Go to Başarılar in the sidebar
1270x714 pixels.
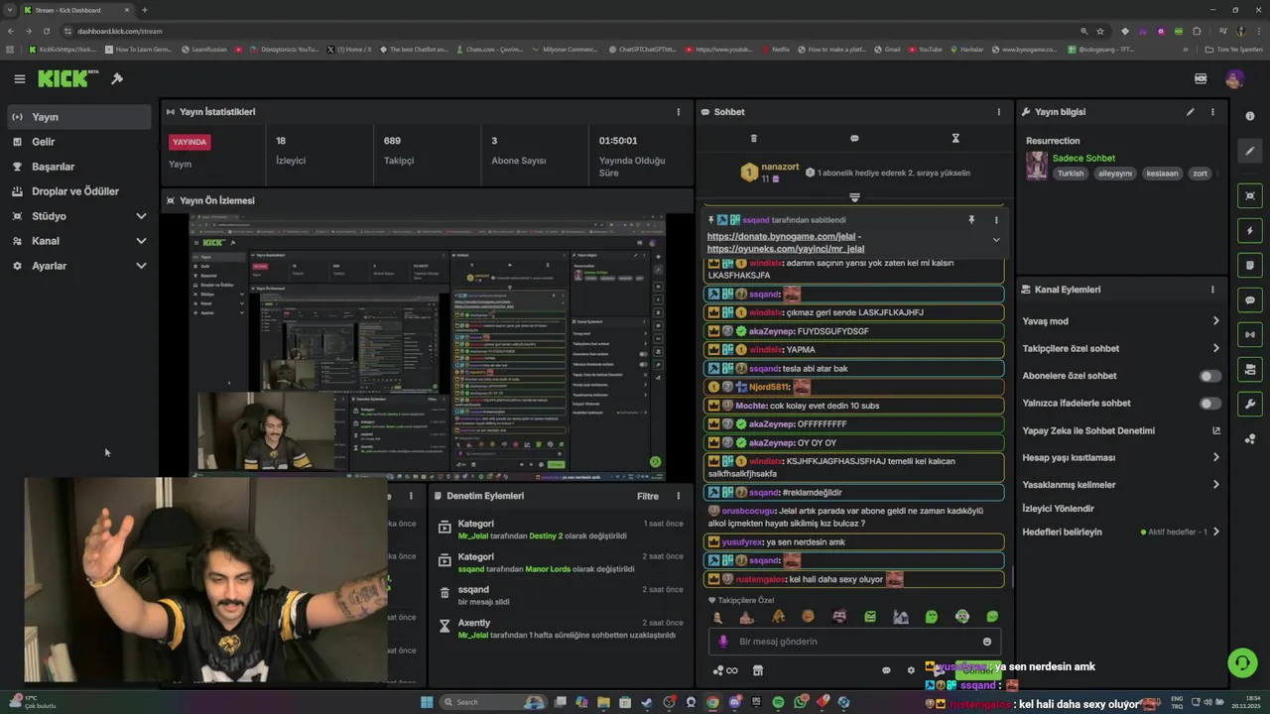(78, 167)
